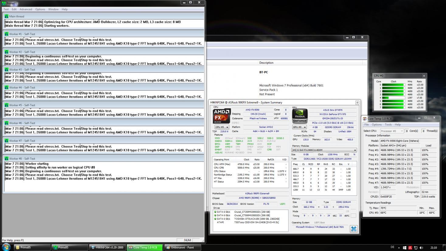Open Prime95 Options menu
This screenshot has width=446, height=251.
coord(40,9)
